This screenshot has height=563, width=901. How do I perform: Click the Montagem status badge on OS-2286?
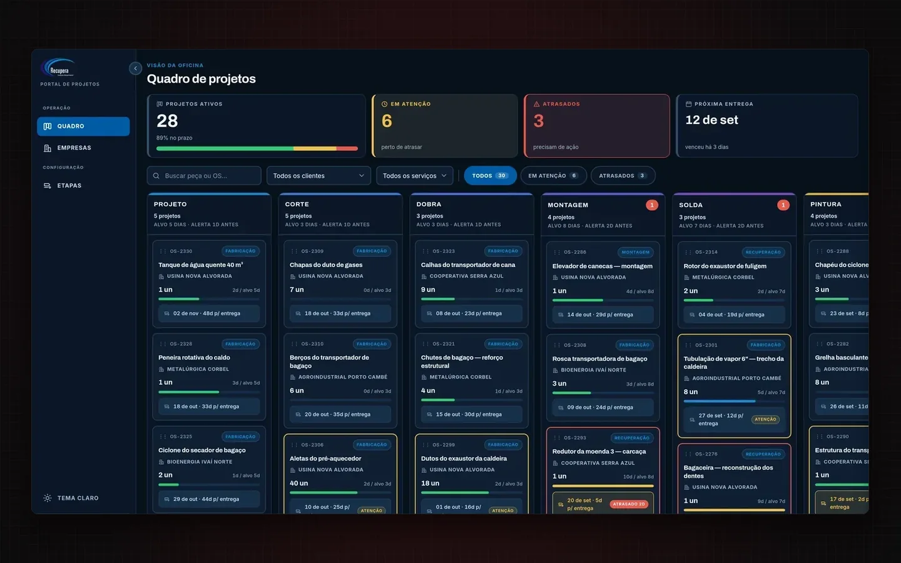[636, 253]
